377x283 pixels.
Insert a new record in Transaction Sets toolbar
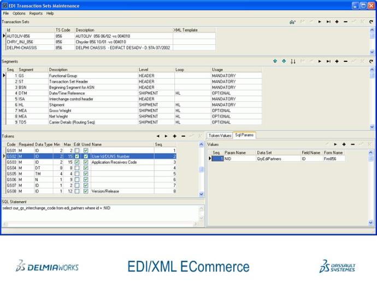coord(337,22)
